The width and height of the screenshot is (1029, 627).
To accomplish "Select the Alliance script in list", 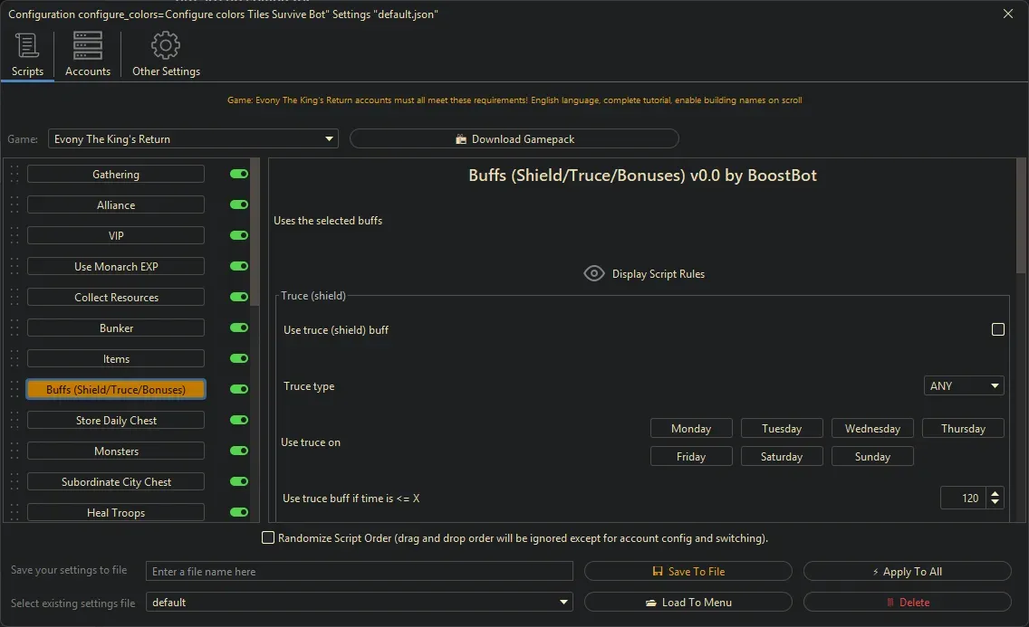I will tap(116, 205).
